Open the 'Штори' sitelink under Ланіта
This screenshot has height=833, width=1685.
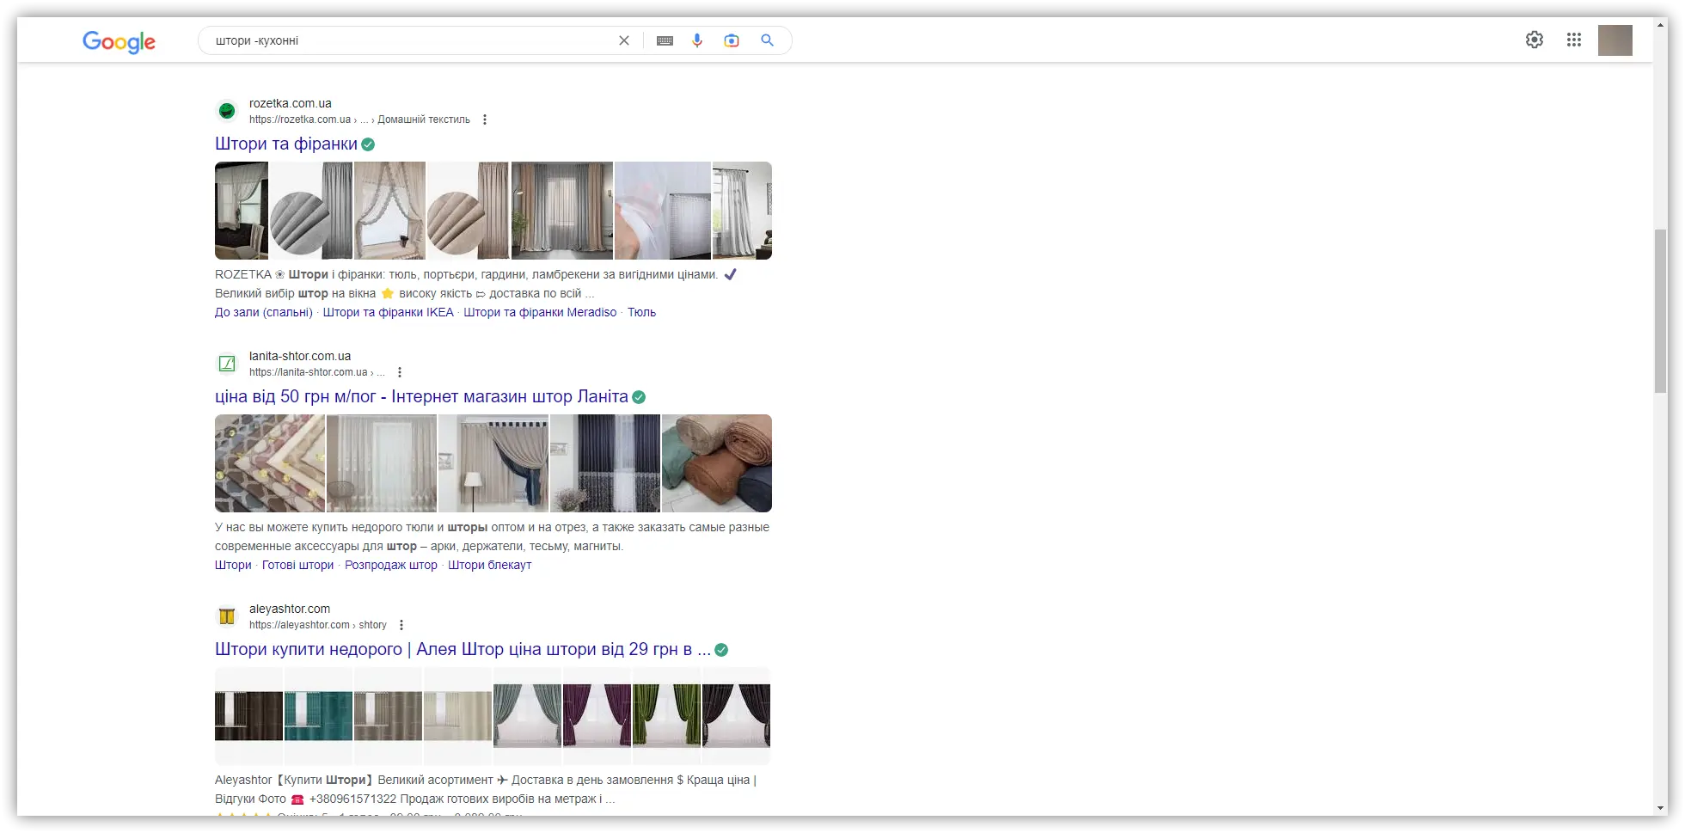[233, 565]
